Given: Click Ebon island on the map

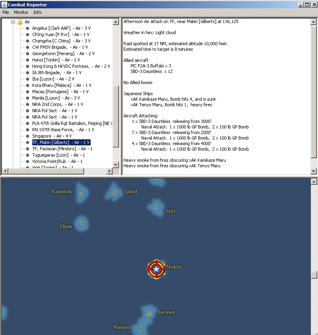Looking at the screenshot, I should (x=81, y=223).
